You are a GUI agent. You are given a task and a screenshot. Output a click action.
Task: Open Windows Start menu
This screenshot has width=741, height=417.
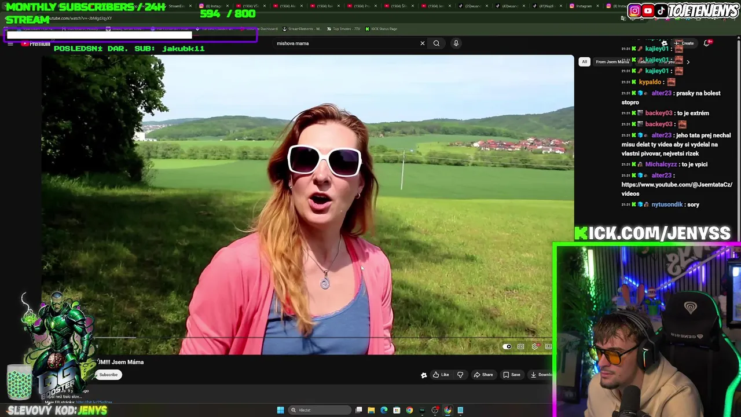tap(280, 410)
